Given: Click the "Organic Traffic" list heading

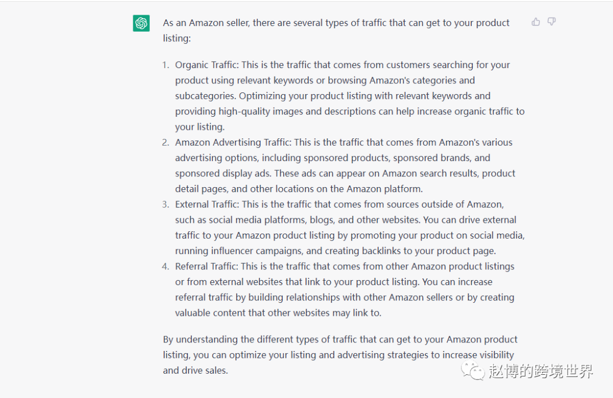Looking at the screenshot, I should point(207,65).
